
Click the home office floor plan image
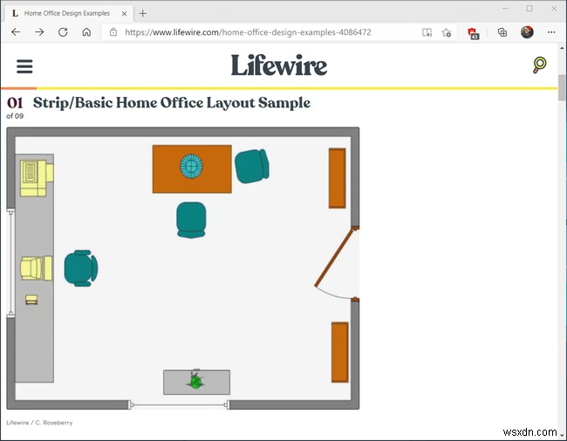pos(183,268)
